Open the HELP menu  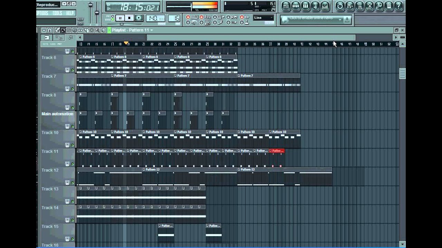click(x=70, y=13)
